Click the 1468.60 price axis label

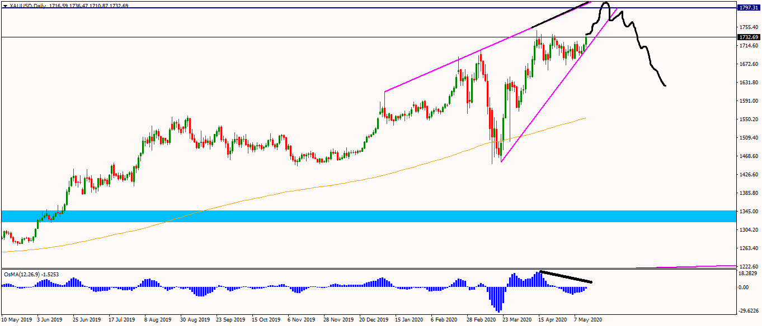pos(749,156)
